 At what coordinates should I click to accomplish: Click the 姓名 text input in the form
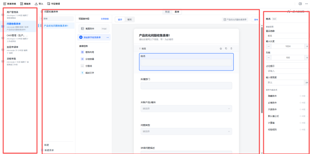(186, 63)
